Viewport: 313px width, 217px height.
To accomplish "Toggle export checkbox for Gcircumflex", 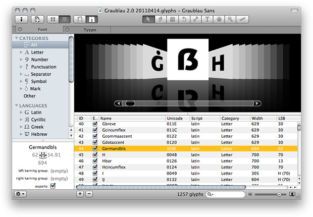I will click(x=95, y=130).
